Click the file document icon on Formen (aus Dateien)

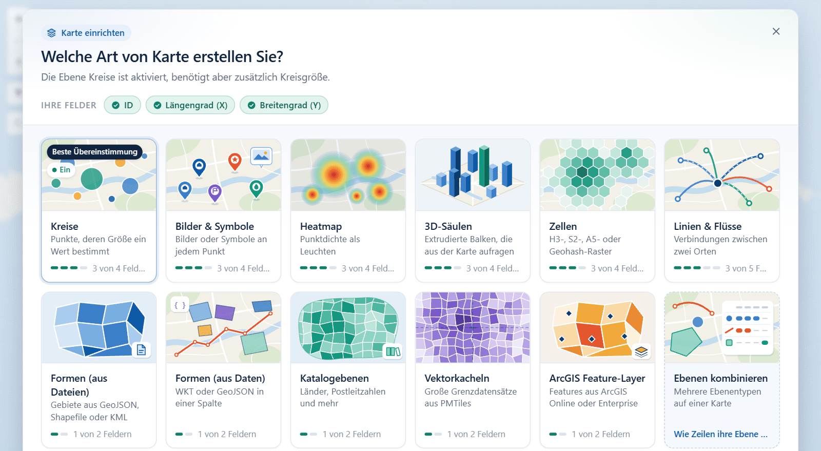(x=141, y=350)
